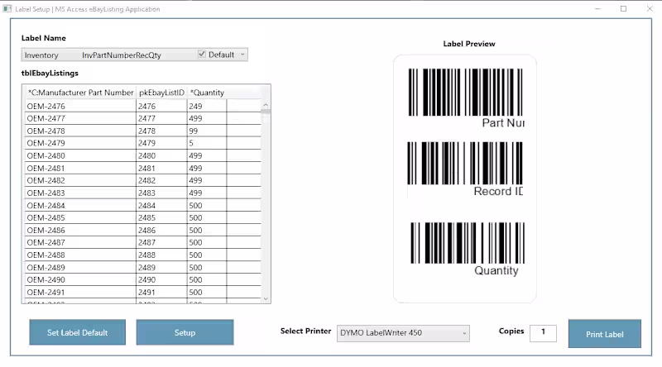Click the Inventory label name text
This screenshot has height=367, width=662.
click(41, 55)
